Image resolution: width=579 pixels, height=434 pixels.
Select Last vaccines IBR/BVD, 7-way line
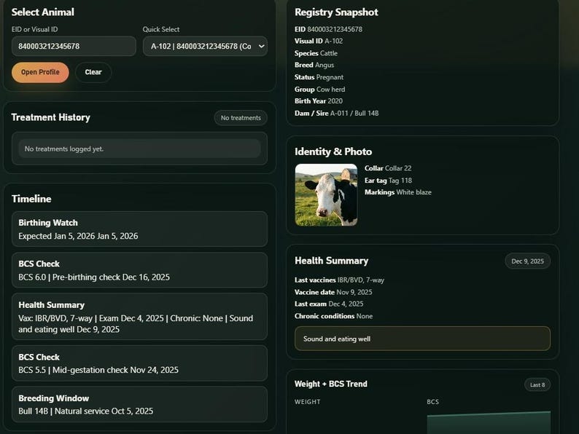coord(339,280)
